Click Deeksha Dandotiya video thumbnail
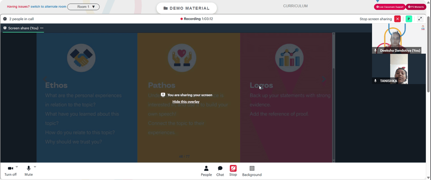The height and width of the screenshot is (180, 431). click(x=399, y=39)
